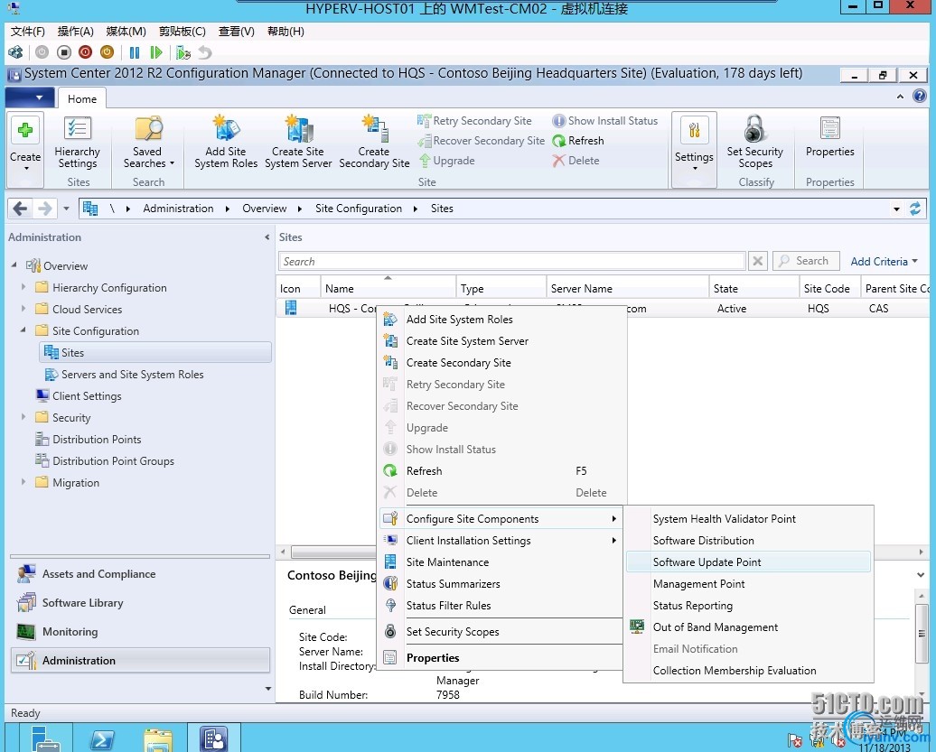Open Configure Site Components submenu
The height and width of the screenshot is (752, 936).
pyautogui.click(x=502, y=519)
